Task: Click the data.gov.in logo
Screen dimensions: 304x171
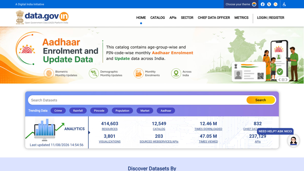Action: click(42, 17)
